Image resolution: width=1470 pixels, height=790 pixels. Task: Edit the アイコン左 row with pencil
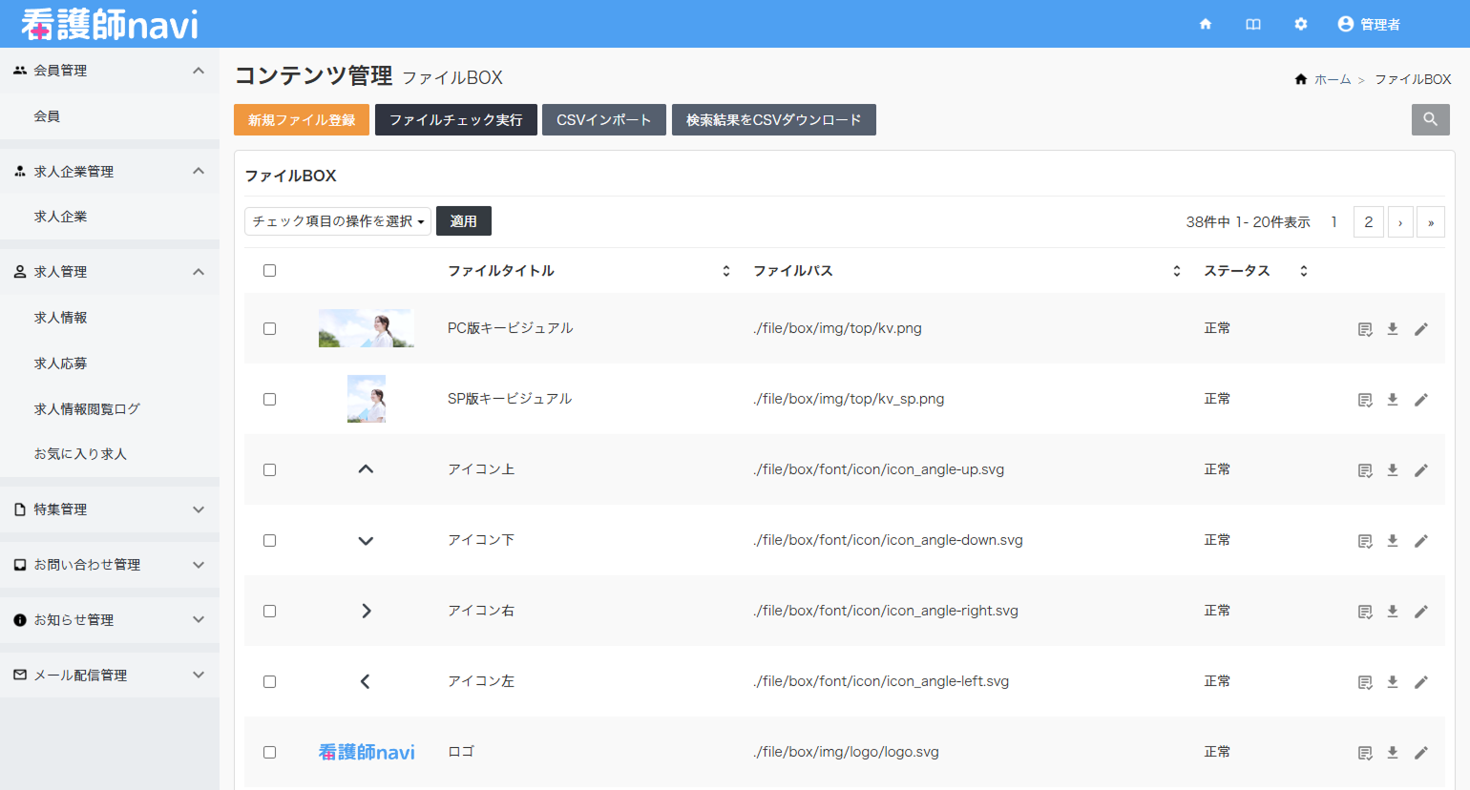click(x=1420, y=682)
